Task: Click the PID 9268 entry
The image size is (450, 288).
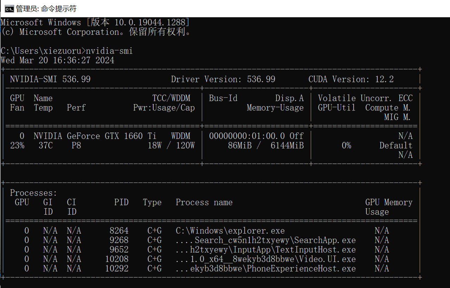Action: (119, 241)
